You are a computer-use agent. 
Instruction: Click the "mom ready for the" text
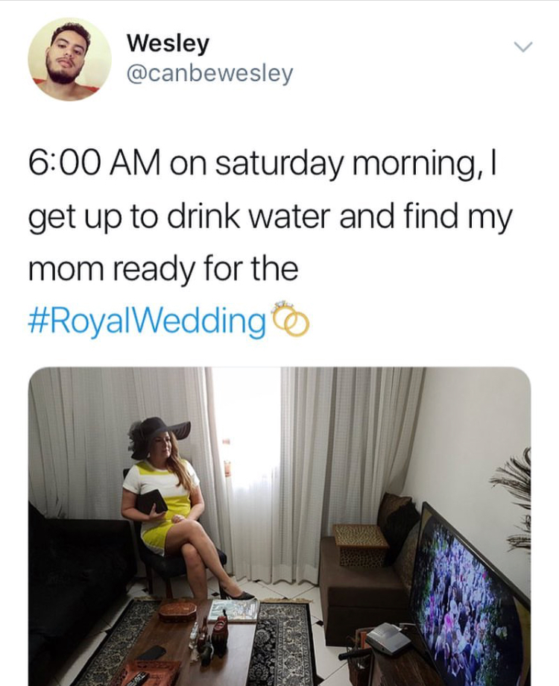[163, 268]
